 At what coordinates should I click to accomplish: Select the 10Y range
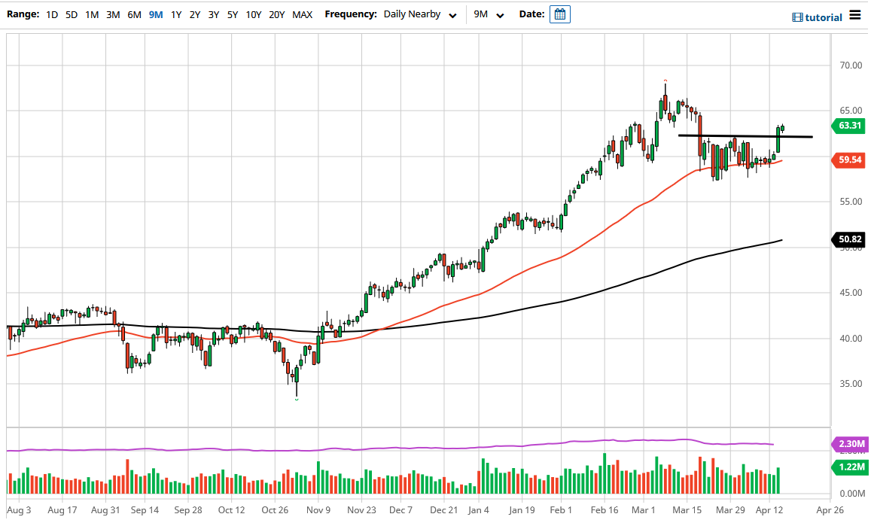coord(254,14)
